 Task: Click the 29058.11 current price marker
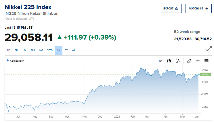[x=205, y=75]
